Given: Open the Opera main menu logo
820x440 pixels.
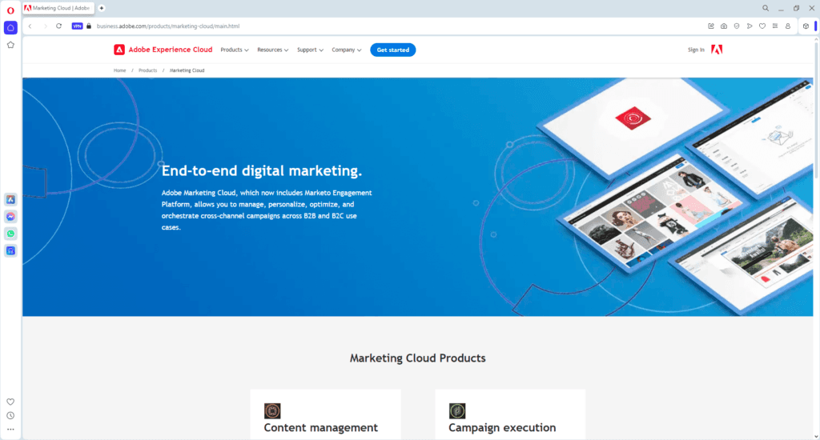Looking at the screenshot, I should pyautogui.click(x=10, y=10).
